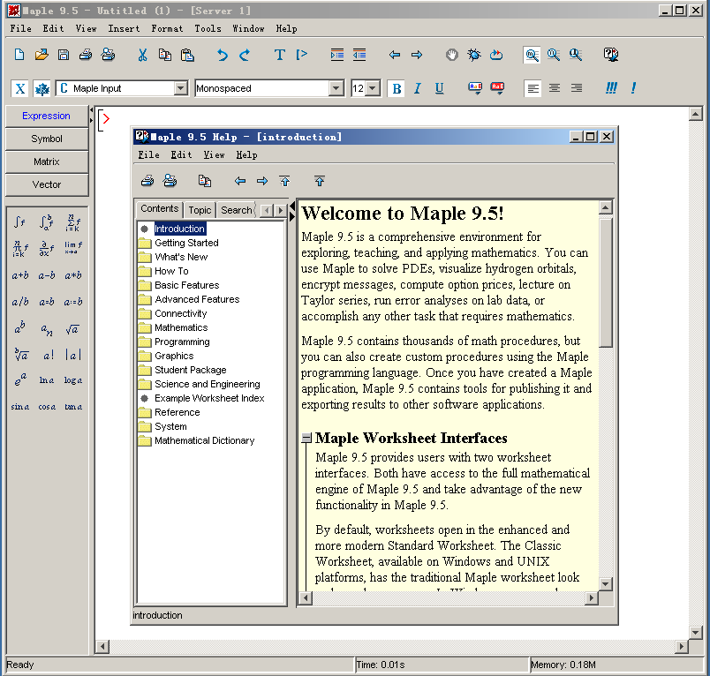Save the worksheet with the floppy disk icon
The width and height of the screenshot is (710, 676).
(64, 55)
